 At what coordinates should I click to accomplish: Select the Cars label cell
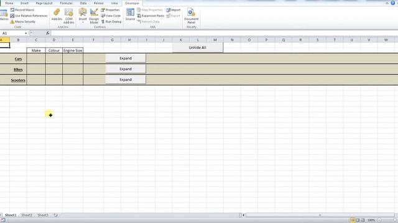click(18, 59)
